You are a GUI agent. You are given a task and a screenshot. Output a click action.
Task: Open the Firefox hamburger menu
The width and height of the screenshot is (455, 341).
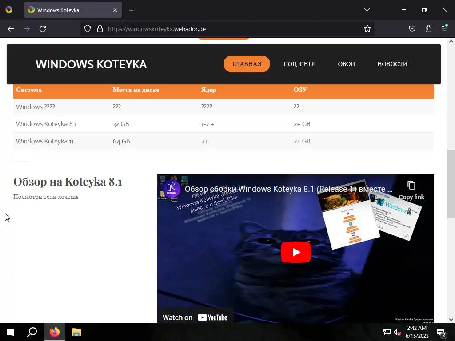pos(444,28)
